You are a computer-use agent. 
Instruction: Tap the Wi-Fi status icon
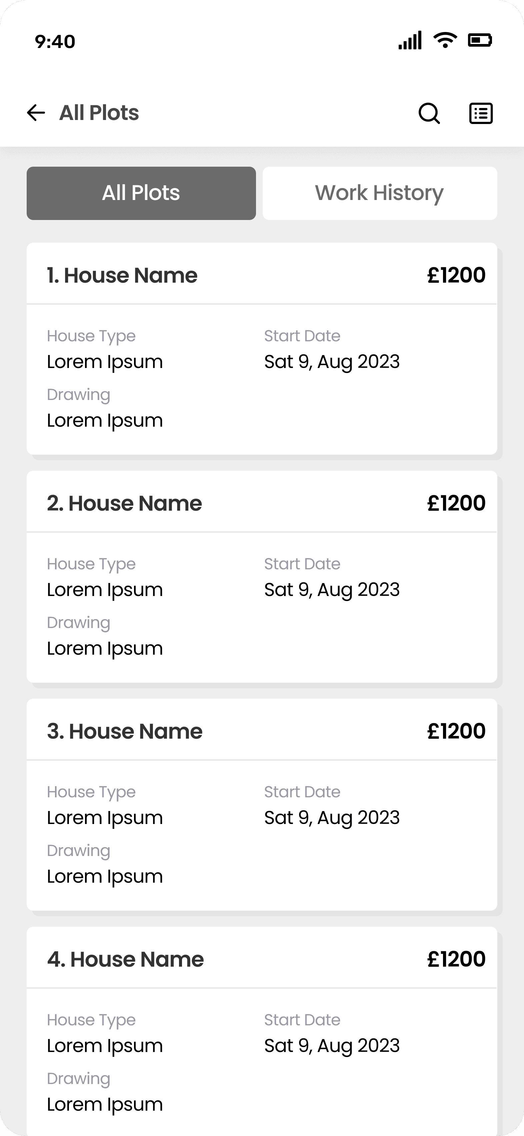(445, 40)
